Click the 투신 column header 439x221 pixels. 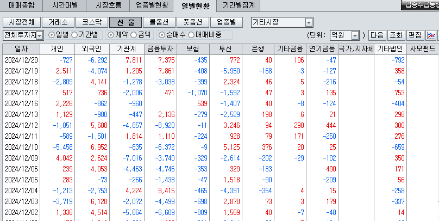(x=225, y=49)
